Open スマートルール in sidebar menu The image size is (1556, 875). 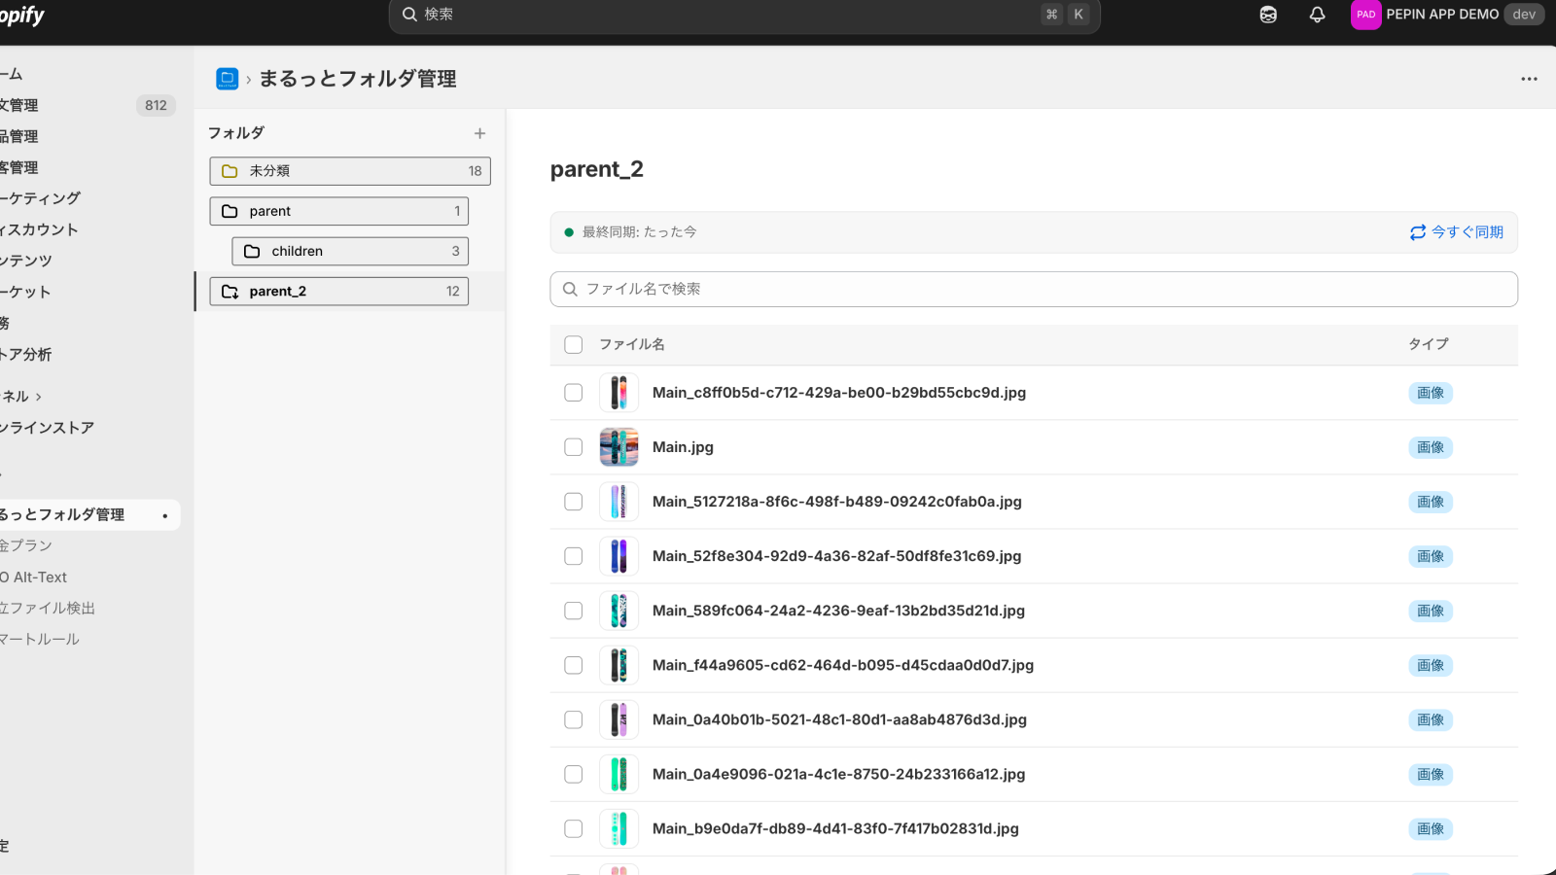tap(41, 640)
